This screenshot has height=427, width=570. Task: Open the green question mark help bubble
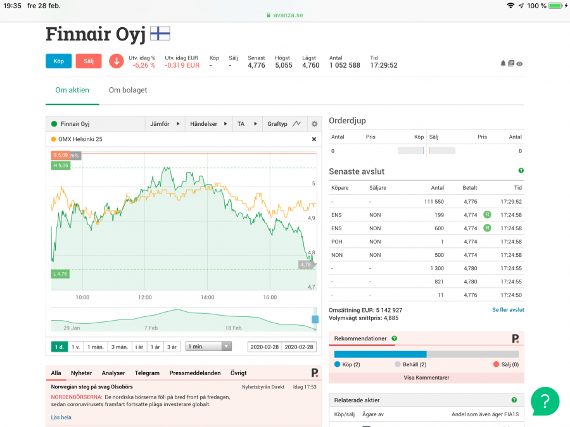pyautogui.click(x=545, y=400)
